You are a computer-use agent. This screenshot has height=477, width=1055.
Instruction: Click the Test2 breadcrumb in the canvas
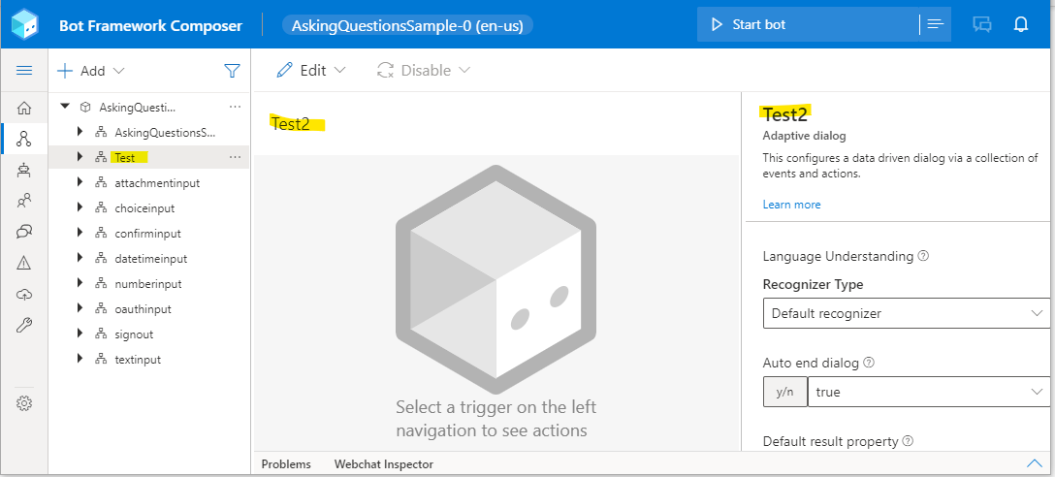tap(290, 123)
